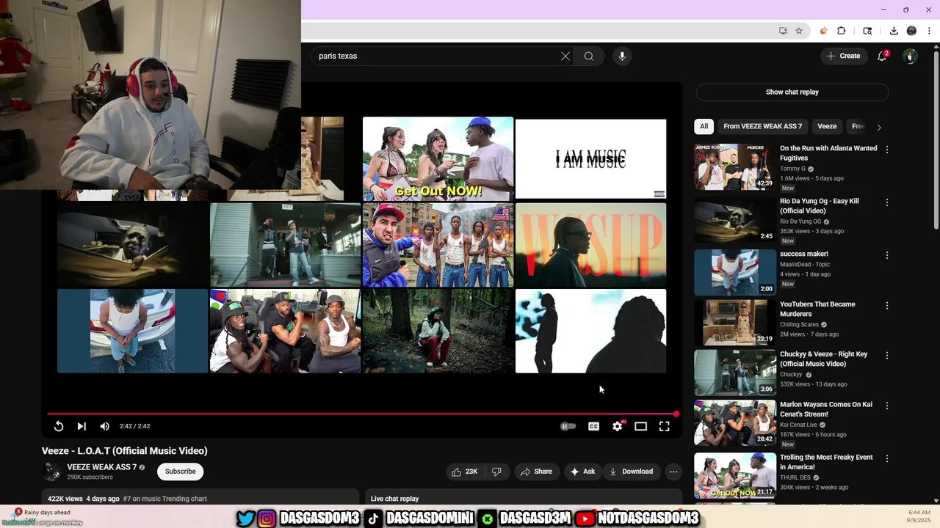Click the replay video button

pos(59,426)
